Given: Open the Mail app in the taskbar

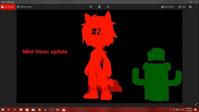Looking at the screenshot, I should coord(33,110).
